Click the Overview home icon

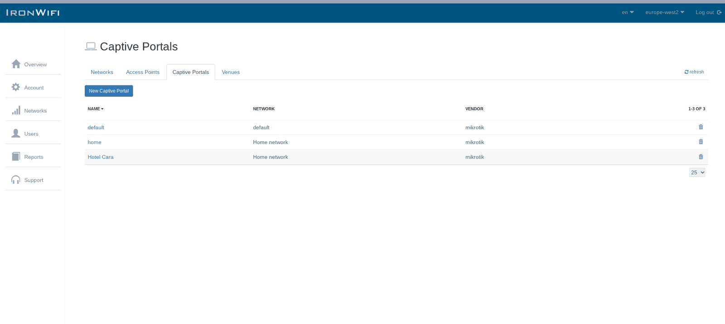point(16,64)
